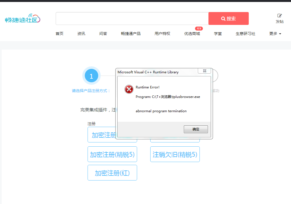This screenshot has height=204, width=291.
Task: Click the 搜索 search button
Action: [x=228, y=18]
